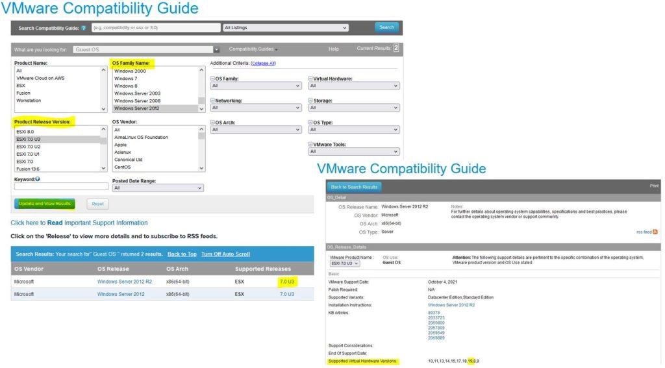Screen dimensions: 665x368
Task: Click the Reset button
Action: (x=97, y=204)
